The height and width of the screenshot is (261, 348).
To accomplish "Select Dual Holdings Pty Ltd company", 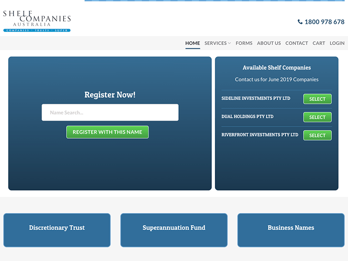I will coord(317,117).
